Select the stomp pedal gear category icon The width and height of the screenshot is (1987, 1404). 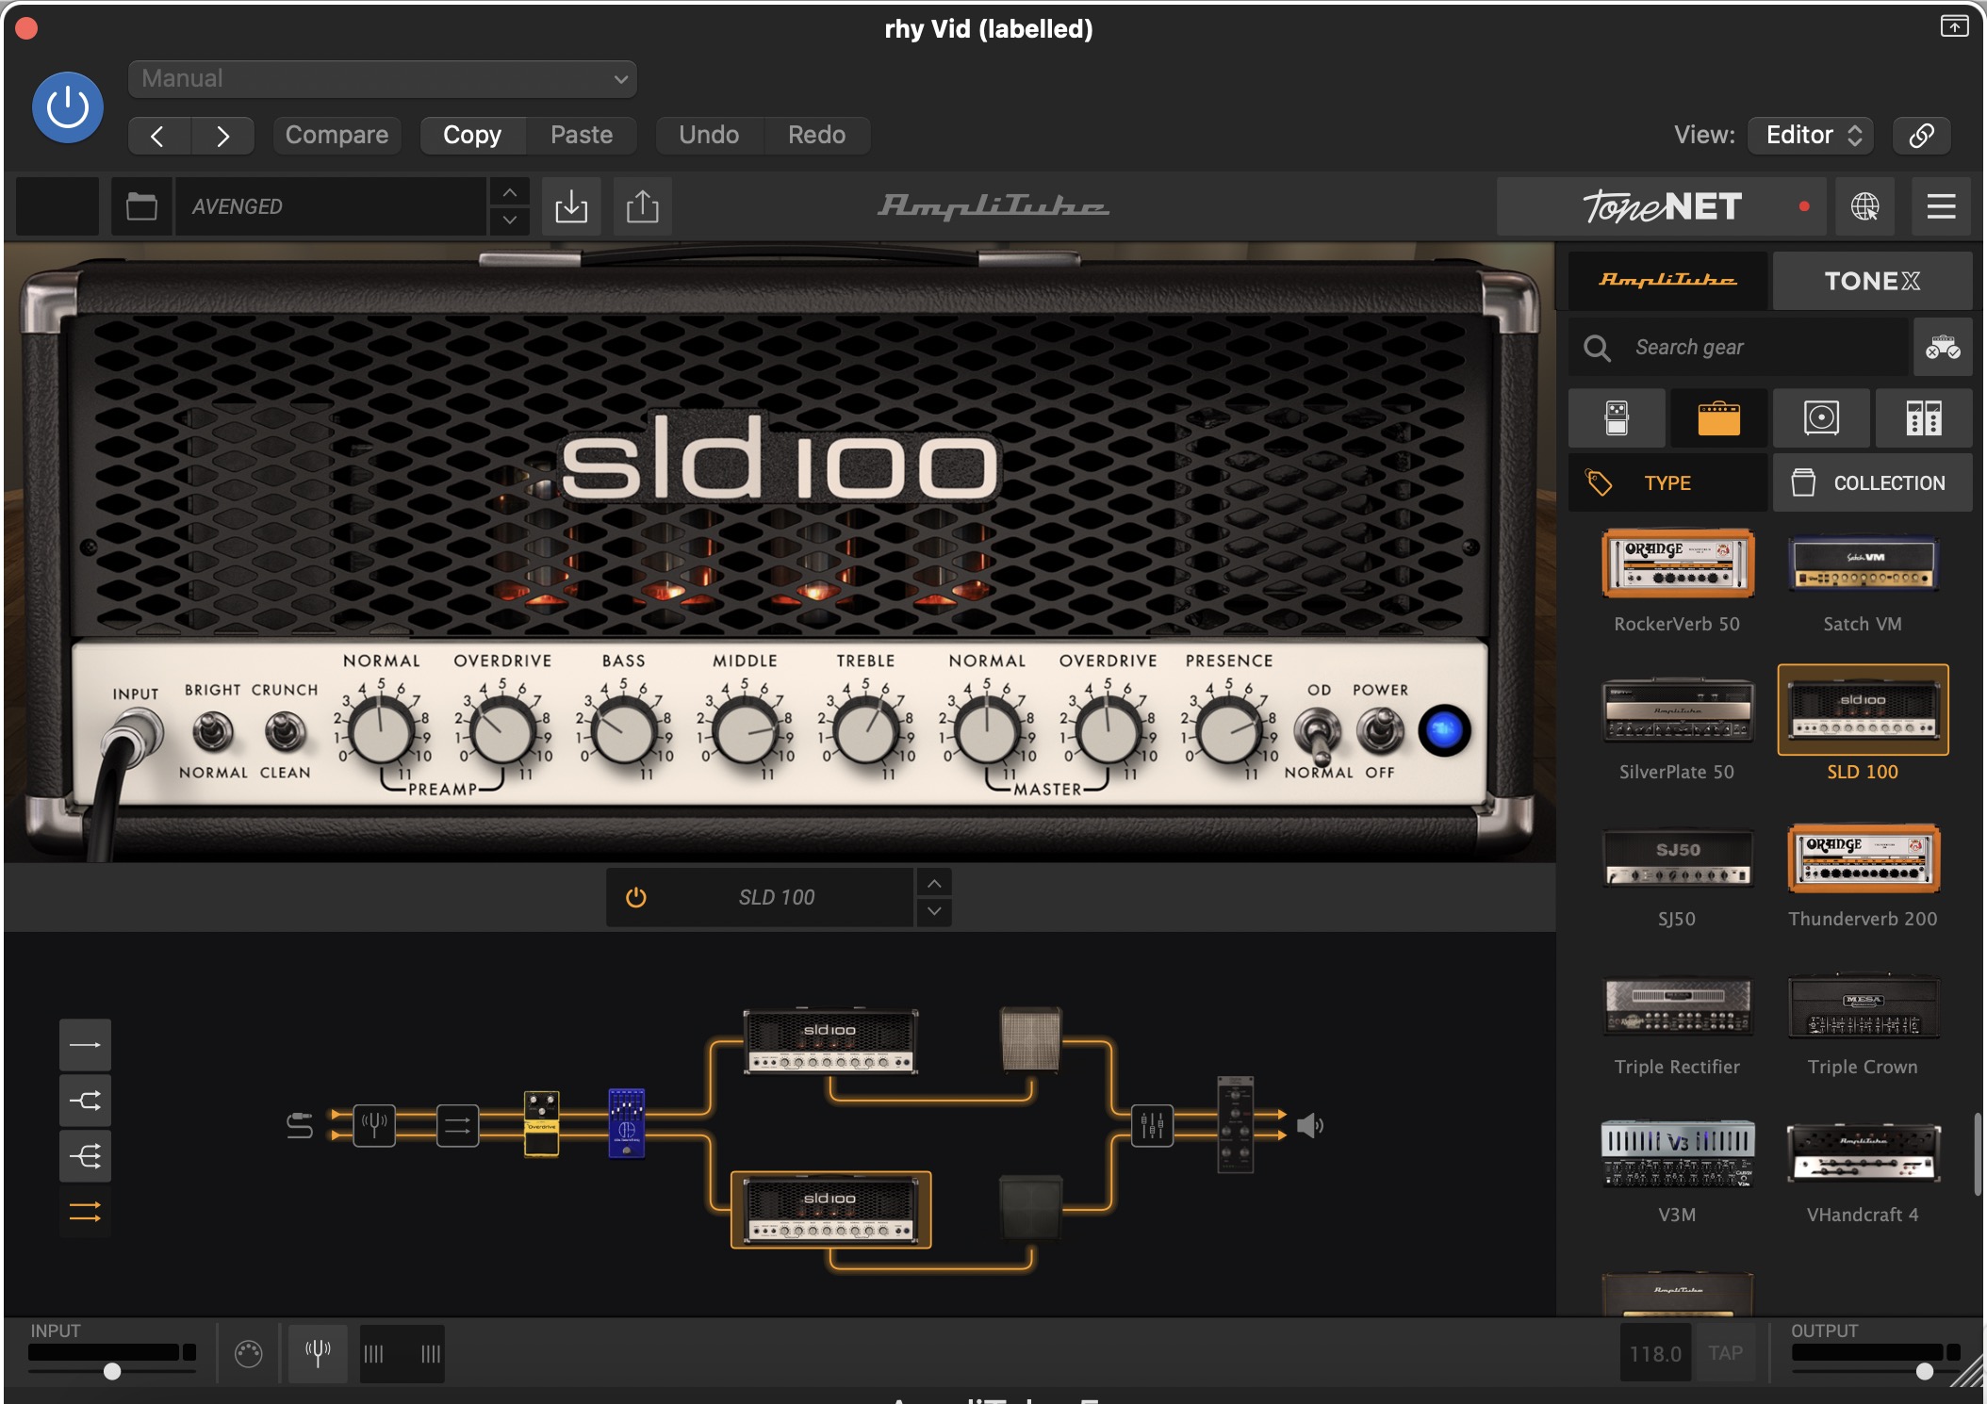coord(1617,417)
